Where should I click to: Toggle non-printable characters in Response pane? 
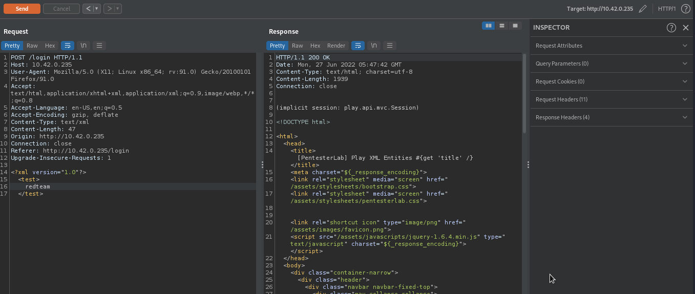coord(374,46)
